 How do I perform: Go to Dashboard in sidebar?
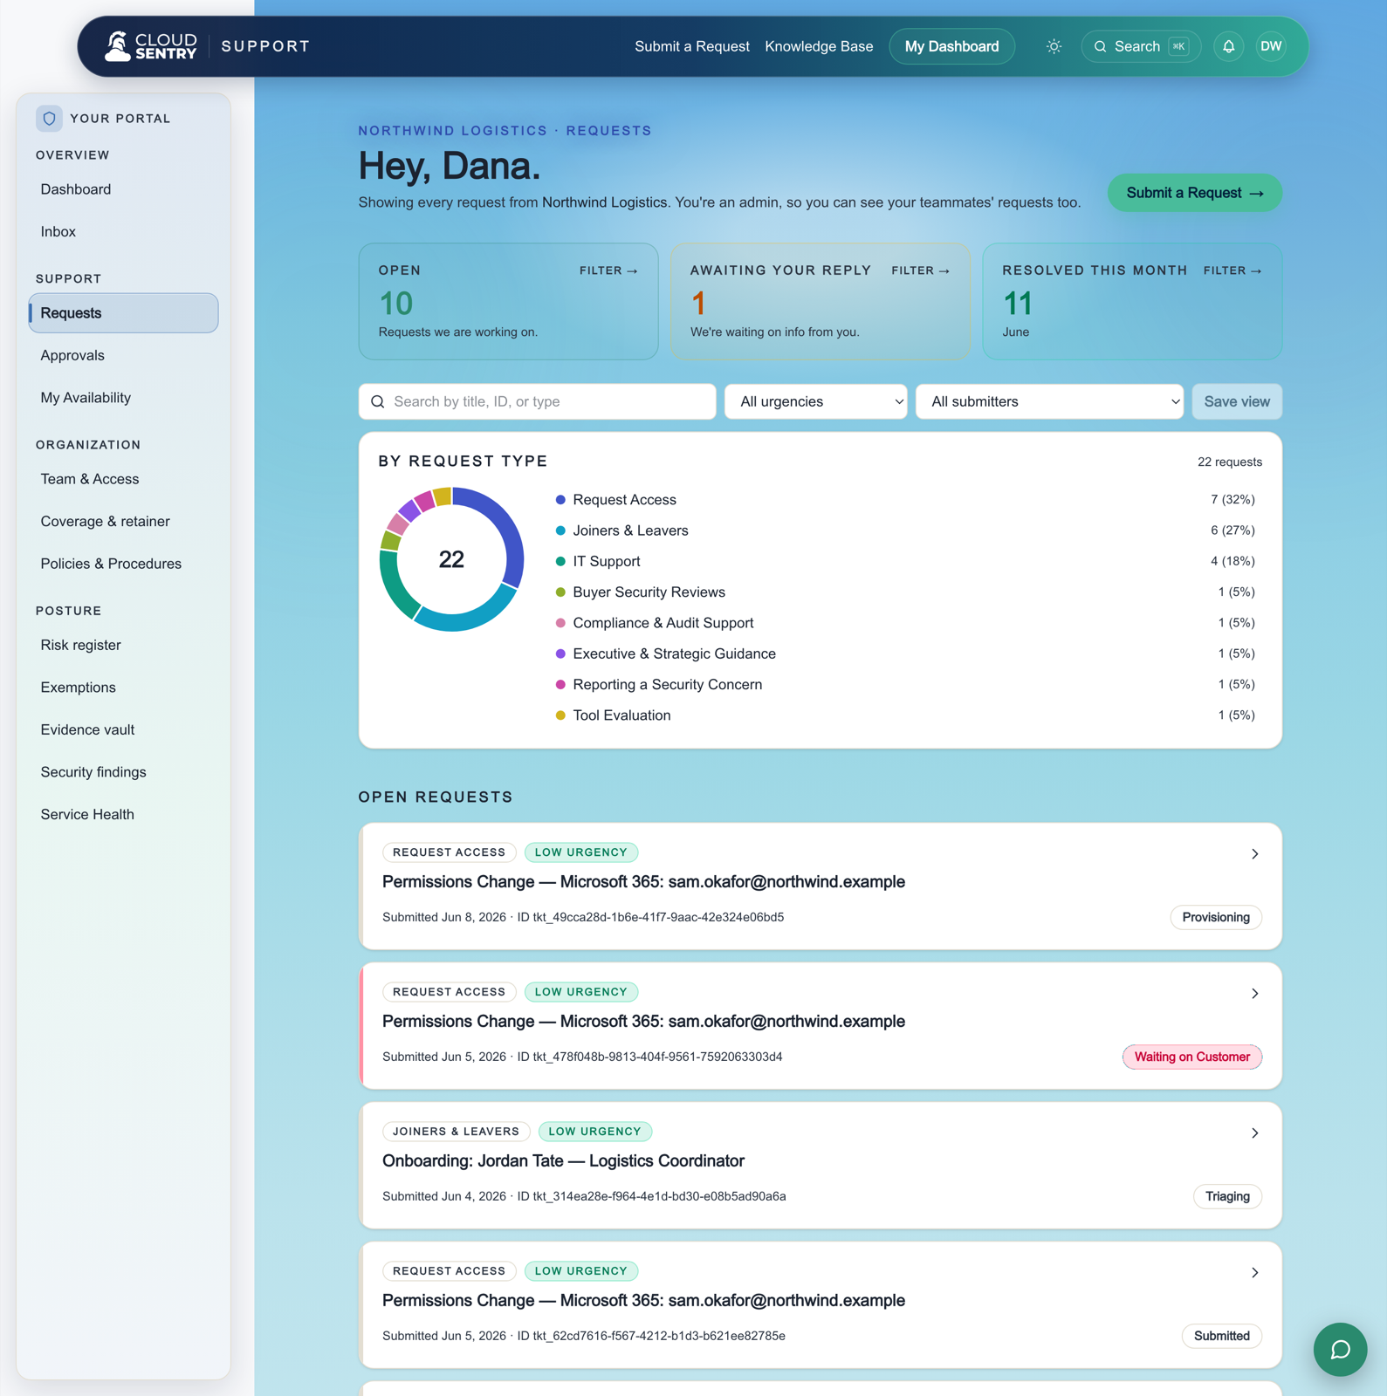point(123,189)
